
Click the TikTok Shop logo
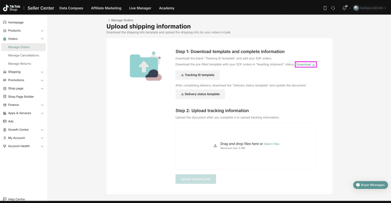(x=11, y=8)
